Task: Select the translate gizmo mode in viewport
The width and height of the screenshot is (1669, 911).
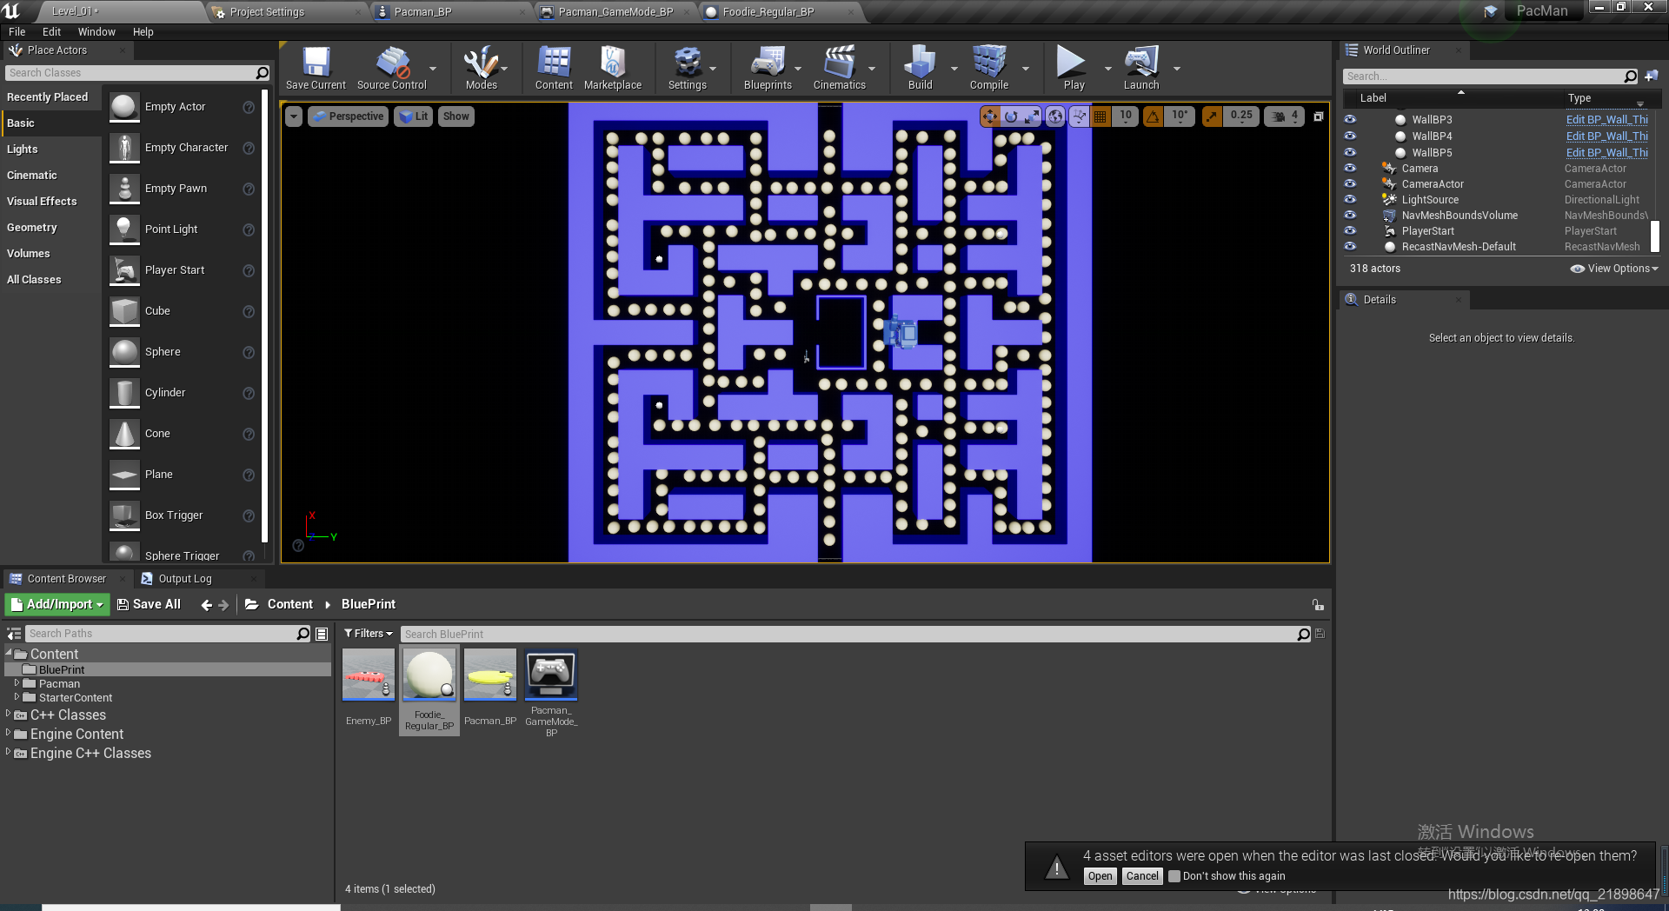Action: (x=990, y=116)
